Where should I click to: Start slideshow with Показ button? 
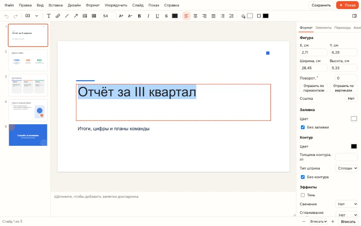(347, 5)
